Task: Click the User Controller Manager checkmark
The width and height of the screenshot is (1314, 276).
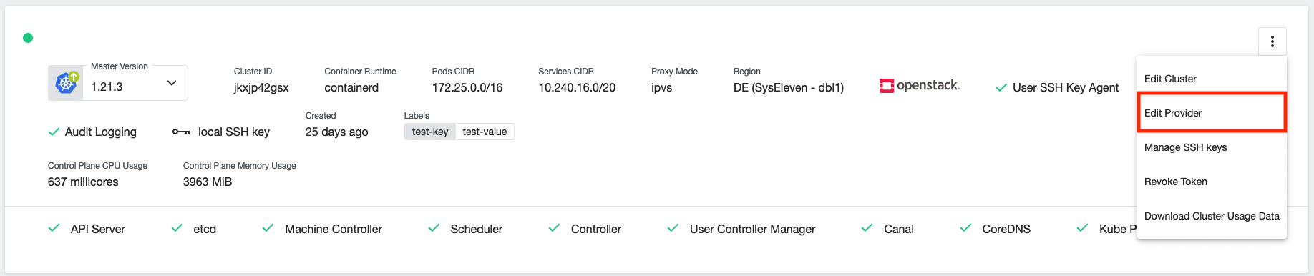Action: [x=673, y=228]
